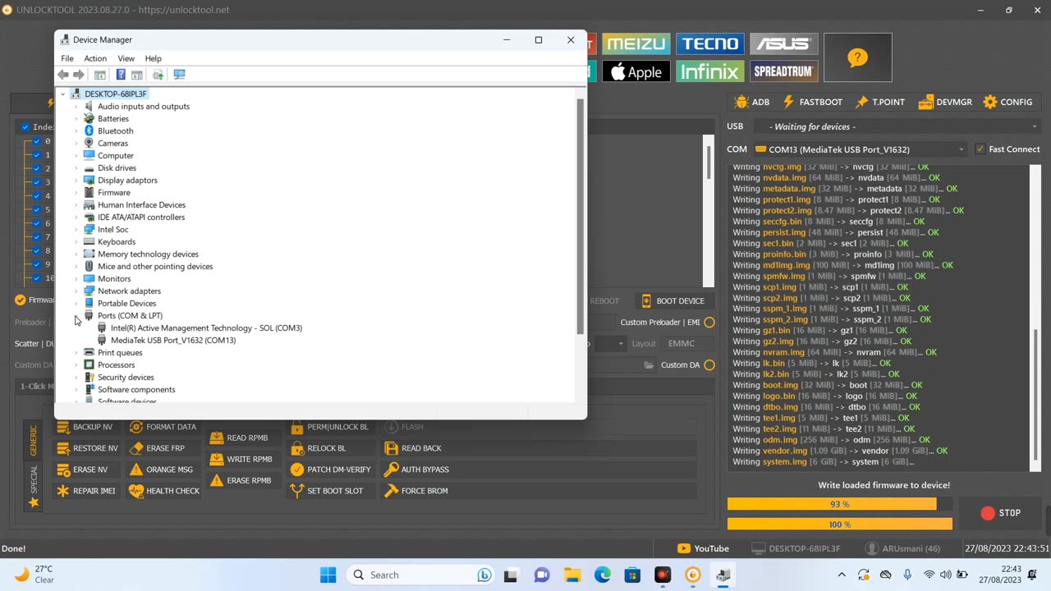Click the BOOT DEVICE button

point(672,301)
